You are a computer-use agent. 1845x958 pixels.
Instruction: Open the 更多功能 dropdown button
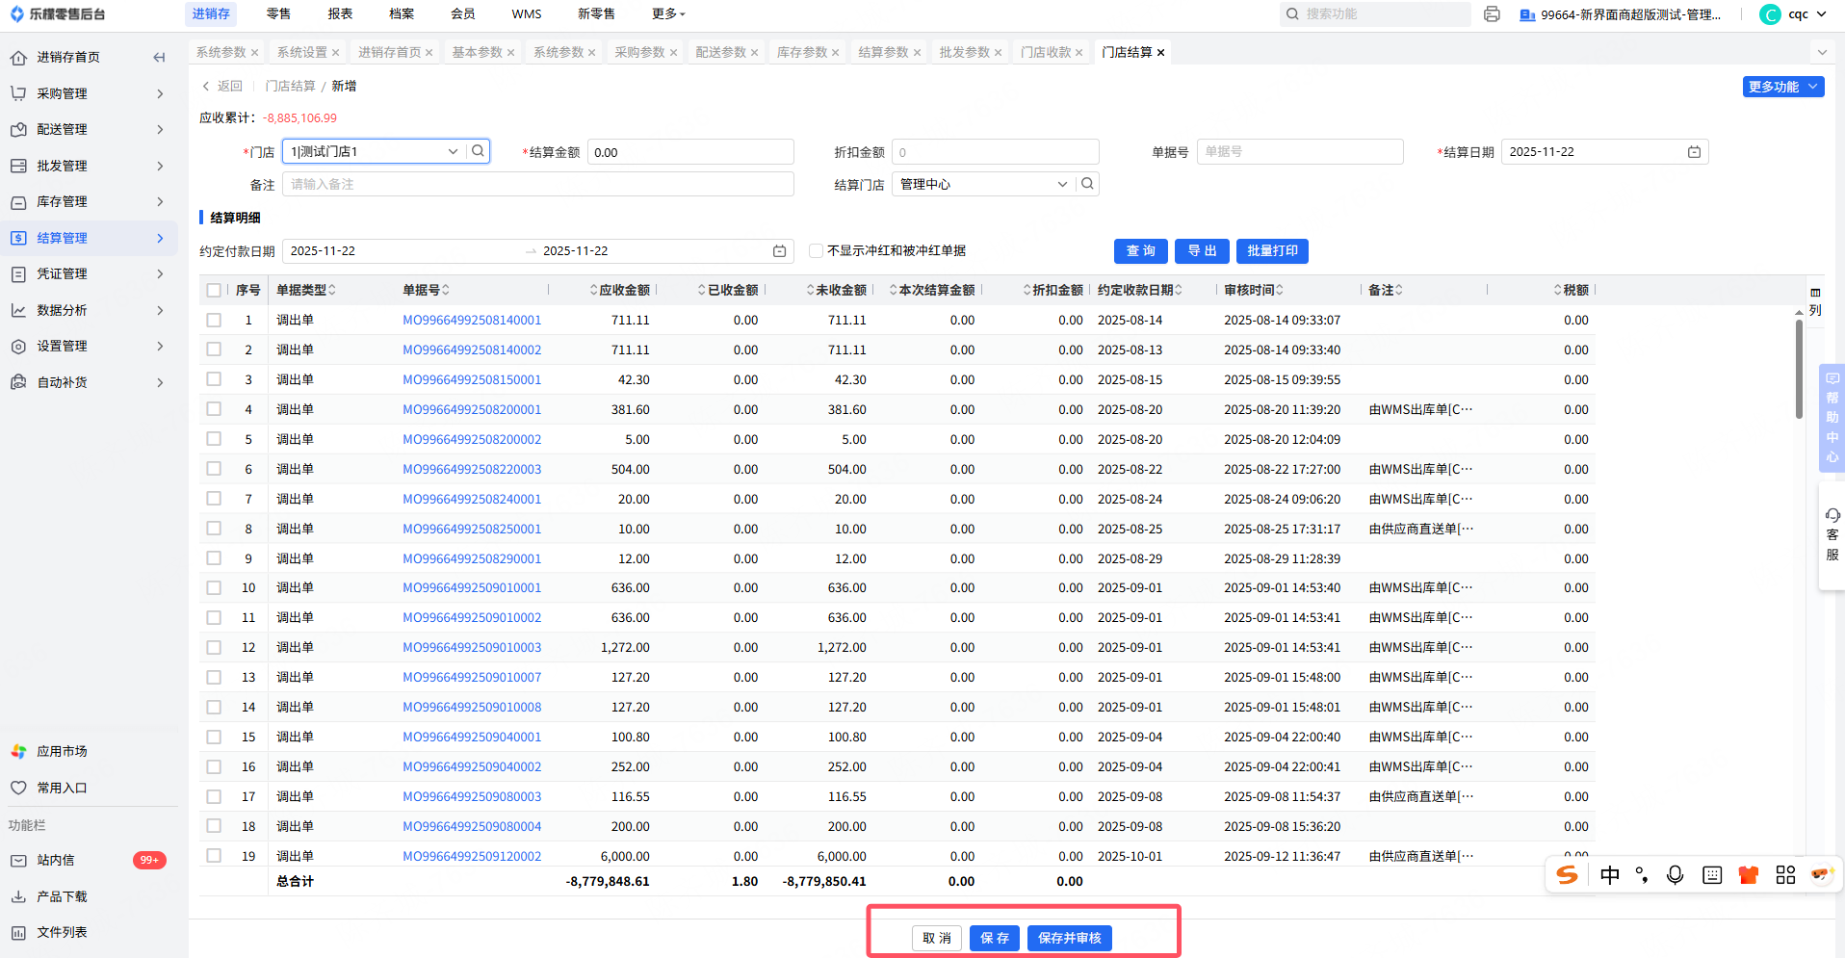1782,87
